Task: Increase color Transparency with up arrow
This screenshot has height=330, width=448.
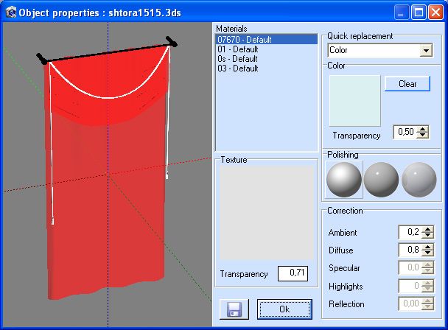Action: (422, 129)
